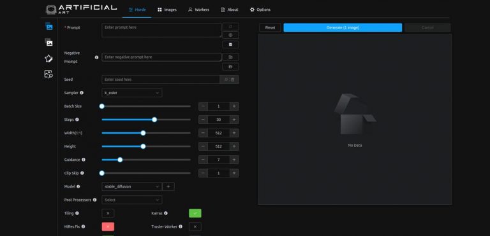490x236 pixels.
Task: Open the About tab
Action: point(230,10)
